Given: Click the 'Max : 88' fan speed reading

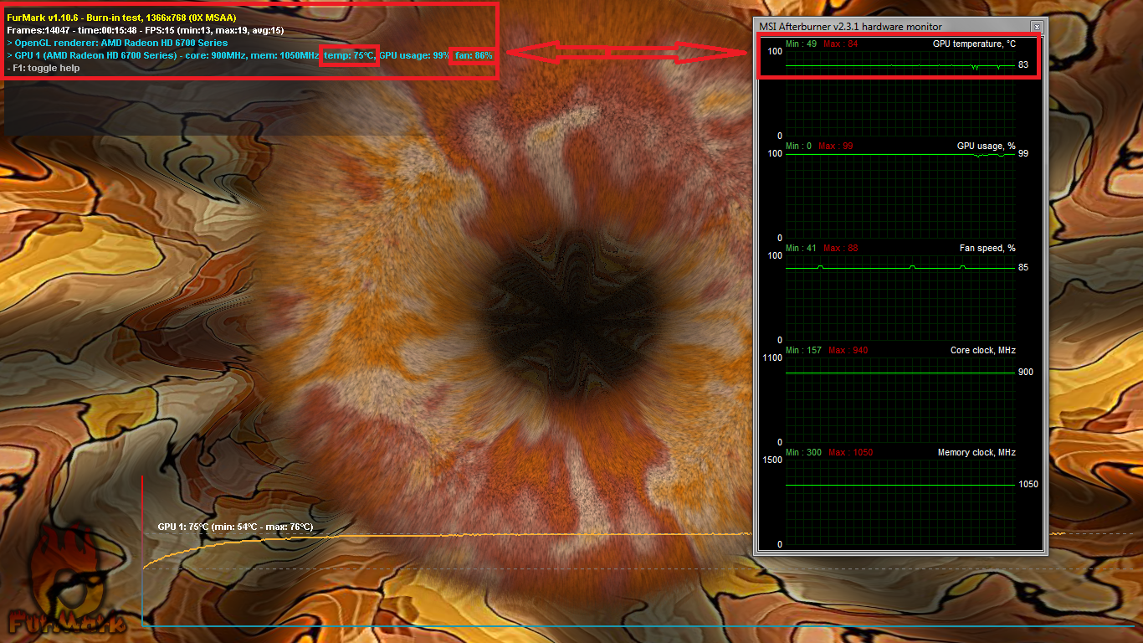Looking at the screenshot, I should (840, 248).
